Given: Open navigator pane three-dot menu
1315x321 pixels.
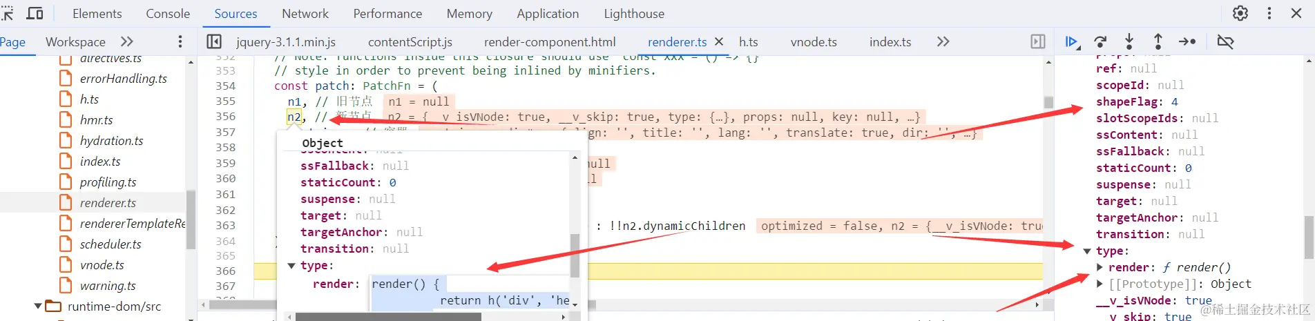Looking at the screenshot, I should pos(180,41).
